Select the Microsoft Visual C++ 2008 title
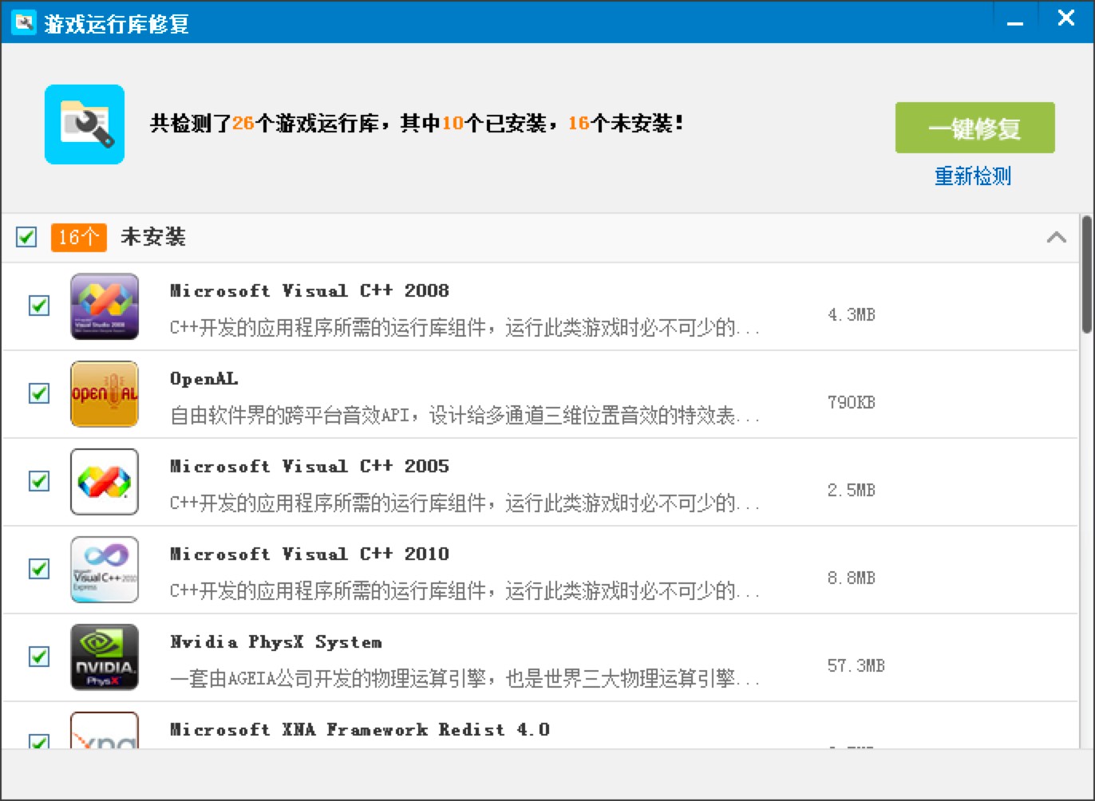 coord(310,290)
